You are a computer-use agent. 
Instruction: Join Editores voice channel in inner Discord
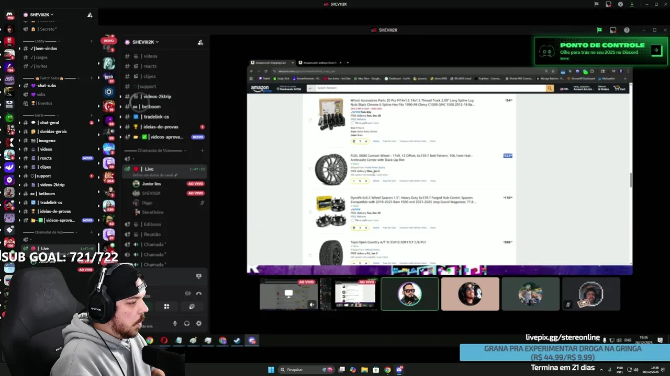(165, 224)
